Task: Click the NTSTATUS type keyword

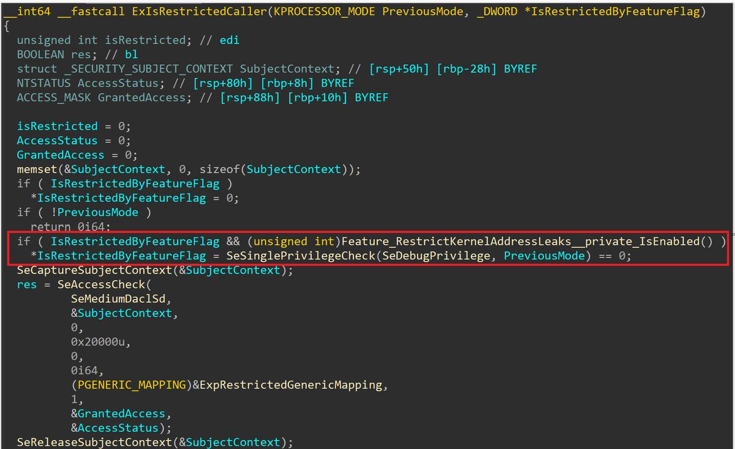Action: [43, 83]
